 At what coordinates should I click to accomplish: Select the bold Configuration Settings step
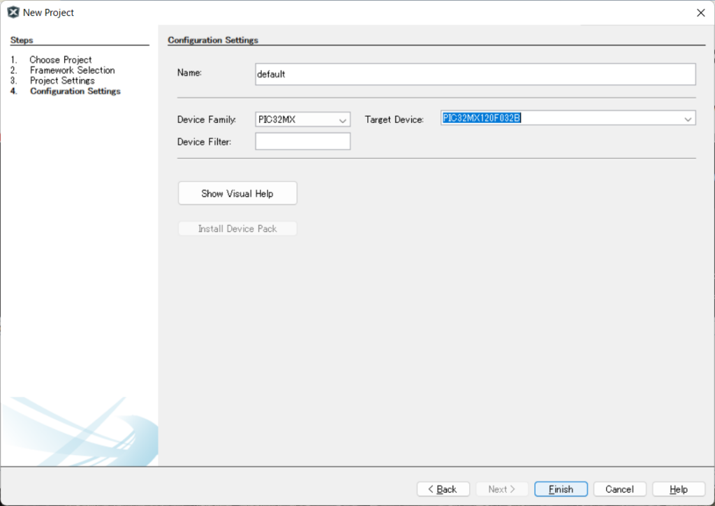click(x=75, y=92)
